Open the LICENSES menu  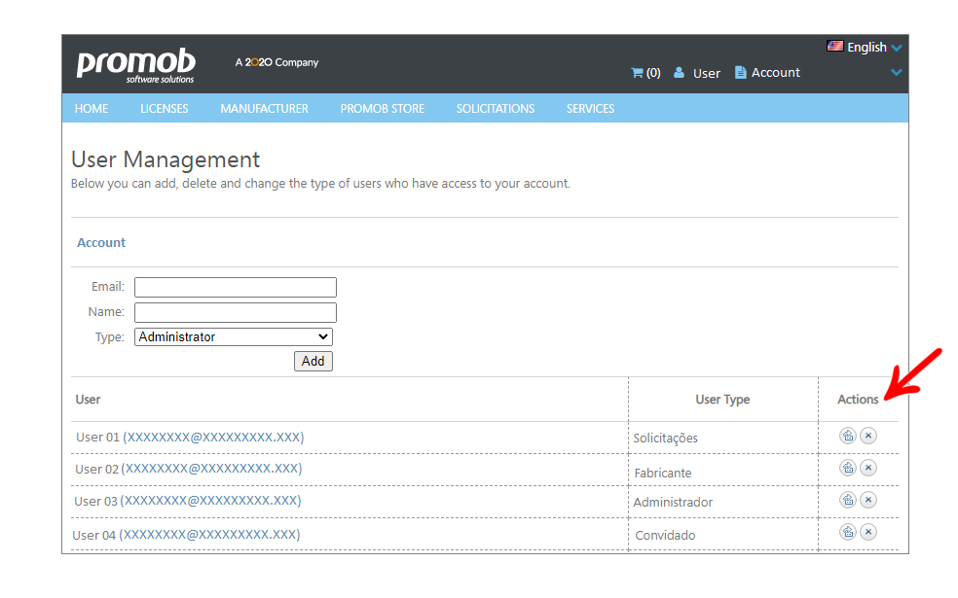(165, 109)
